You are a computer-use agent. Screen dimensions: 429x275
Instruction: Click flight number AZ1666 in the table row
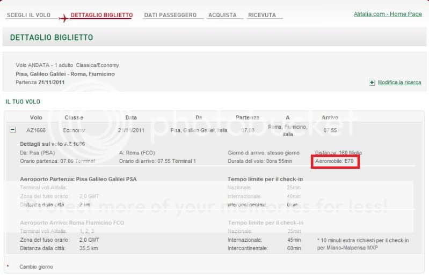[35, 130]
